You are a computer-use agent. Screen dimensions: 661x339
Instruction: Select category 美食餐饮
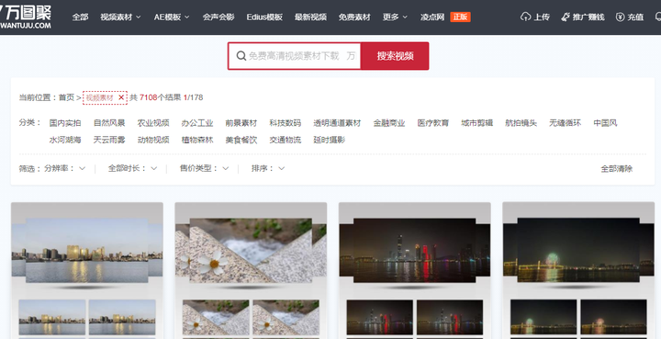pyautogui.click(x=241, y=140)
